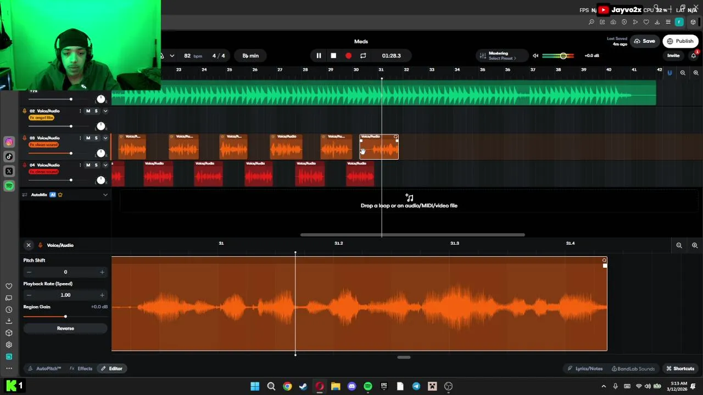Switch to the Editor tab
This screenshot has height=395, width=703.
(x=111, y=369)
